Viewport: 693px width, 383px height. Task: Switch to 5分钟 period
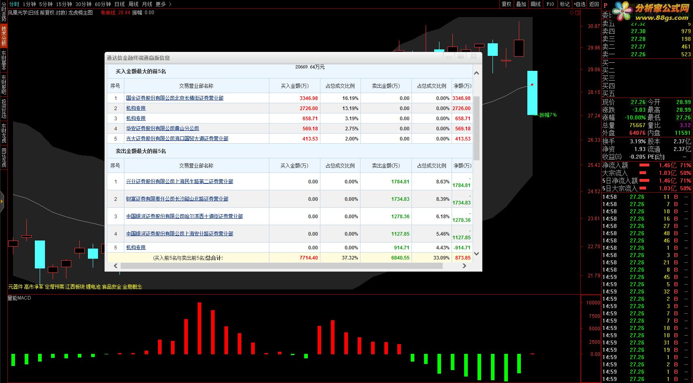tap(46, 4)
